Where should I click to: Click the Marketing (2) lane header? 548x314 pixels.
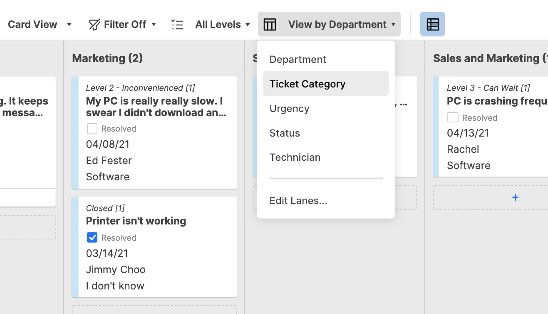click(x=107, y=58)
